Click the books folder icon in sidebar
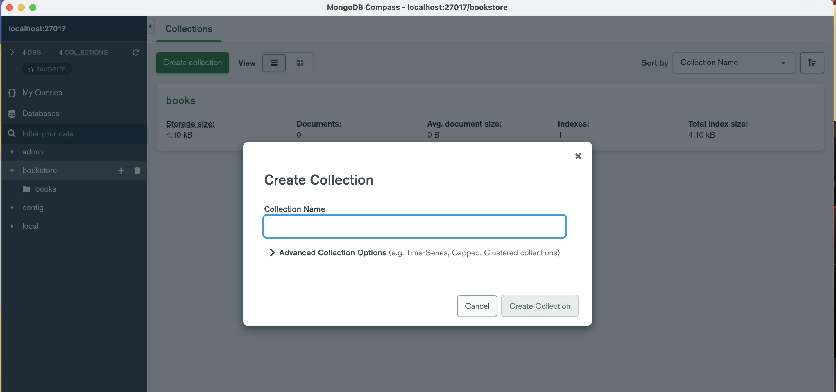 coord(27,189)
